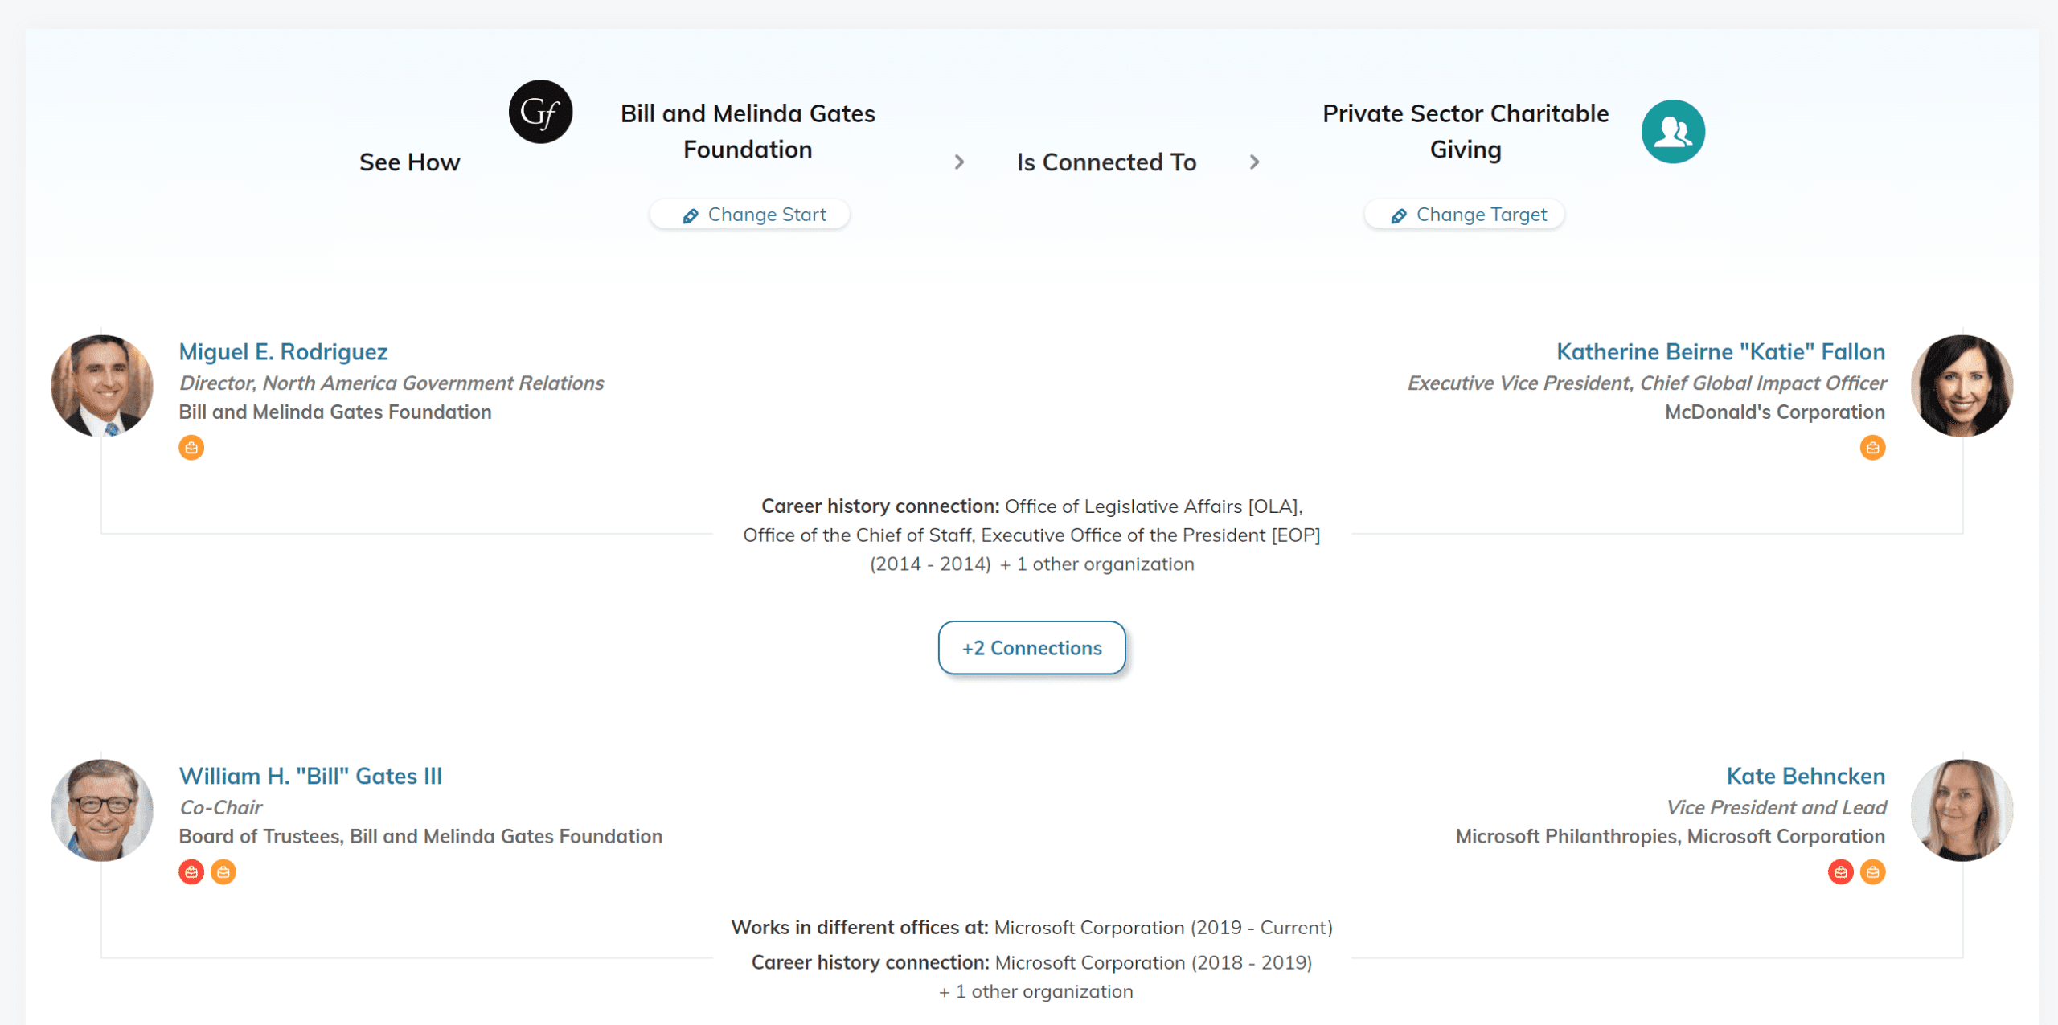Click "Bill and Melinda Gates Foundation" under Miguel Rodriguez
Viewport: 2058px width, 1025px height.
(335, 412)
